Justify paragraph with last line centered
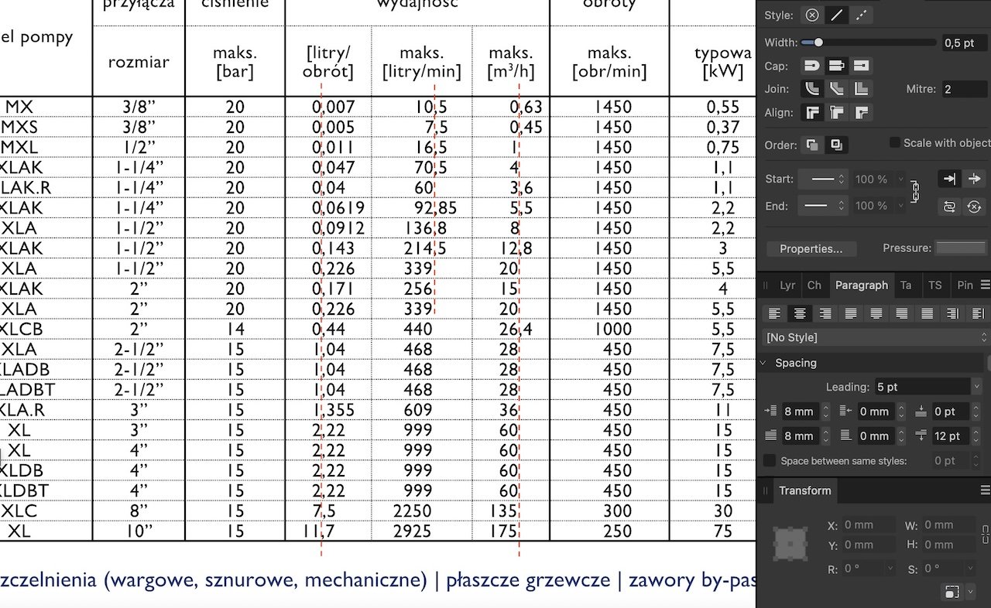The width and height of the screenshot is (991, 608). pos(876,313)
